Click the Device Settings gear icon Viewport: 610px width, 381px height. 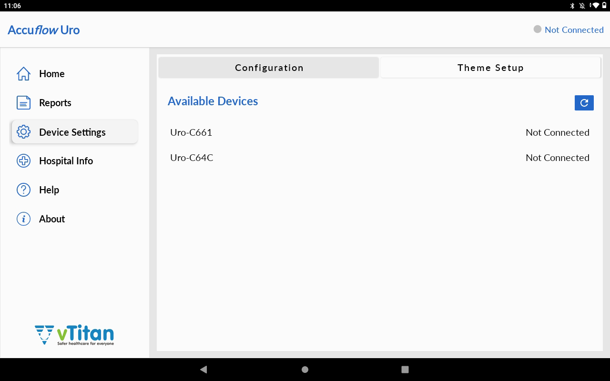(x=23, y=132)
